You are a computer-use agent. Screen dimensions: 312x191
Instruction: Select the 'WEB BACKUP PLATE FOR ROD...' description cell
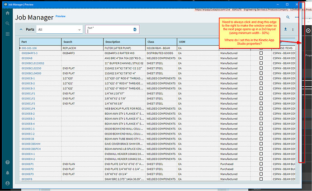[124, 108]
